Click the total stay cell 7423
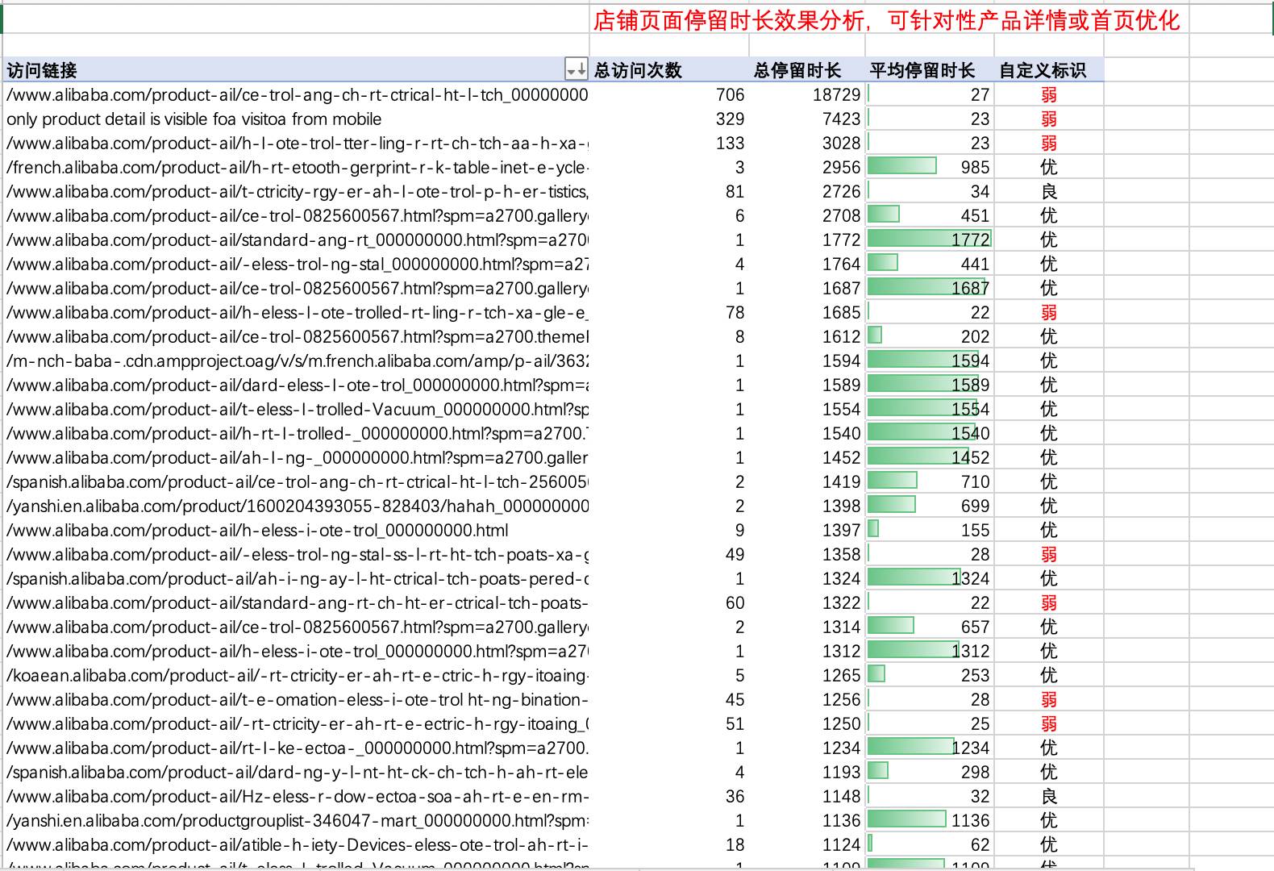The image size is (1274, 871). point(808,119)
